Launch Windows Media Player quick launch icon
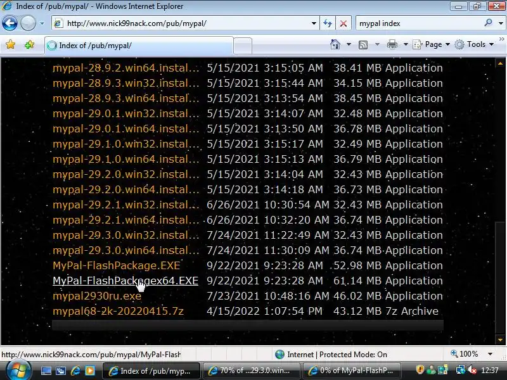The image size is (507, 380). click(x=90, y=370)
